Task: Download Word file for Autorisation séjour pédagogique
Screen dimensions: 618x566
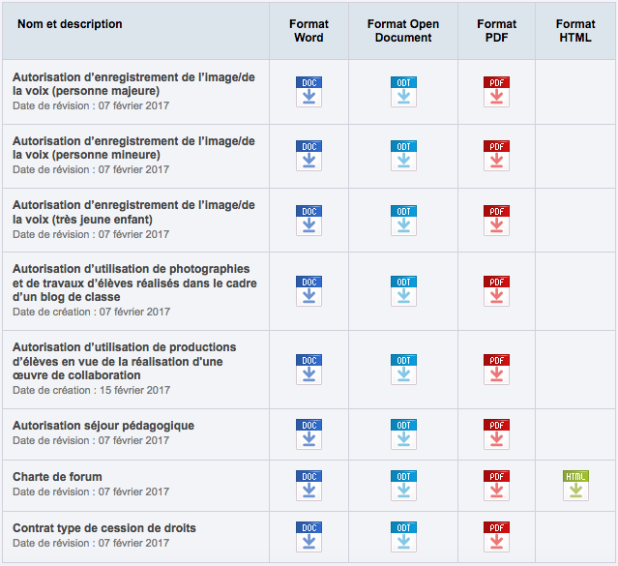Action: pyautogui.click(x=309, y=433)
